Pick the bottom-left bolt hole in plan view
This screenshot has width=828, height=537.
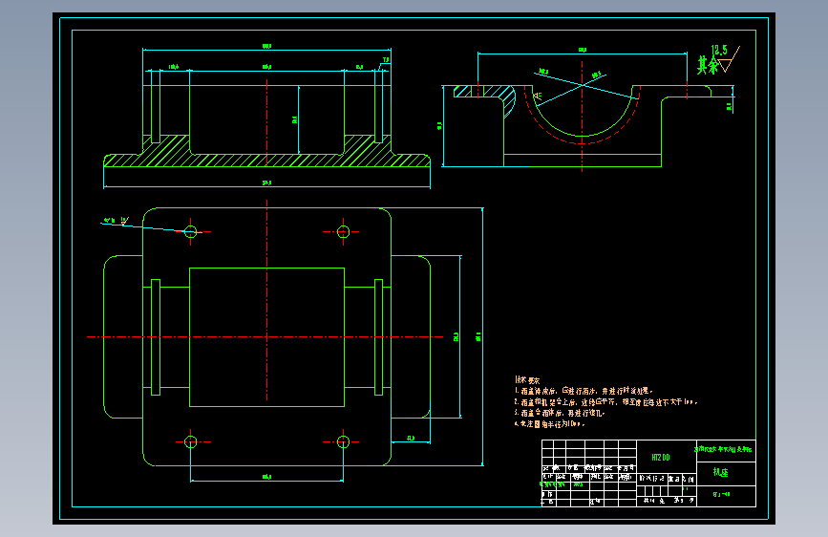191,441
